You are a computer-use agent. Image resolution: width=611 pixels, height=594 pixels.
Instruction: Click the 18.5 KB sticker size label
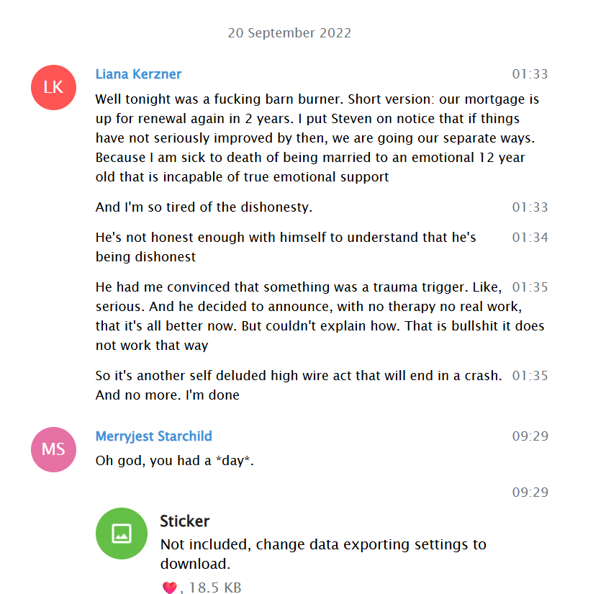[x=215, y=588]
